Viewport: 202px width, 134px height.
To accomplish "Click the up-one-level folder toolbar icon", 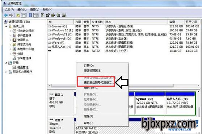I will pyautogui.click(x=18, y=15).
